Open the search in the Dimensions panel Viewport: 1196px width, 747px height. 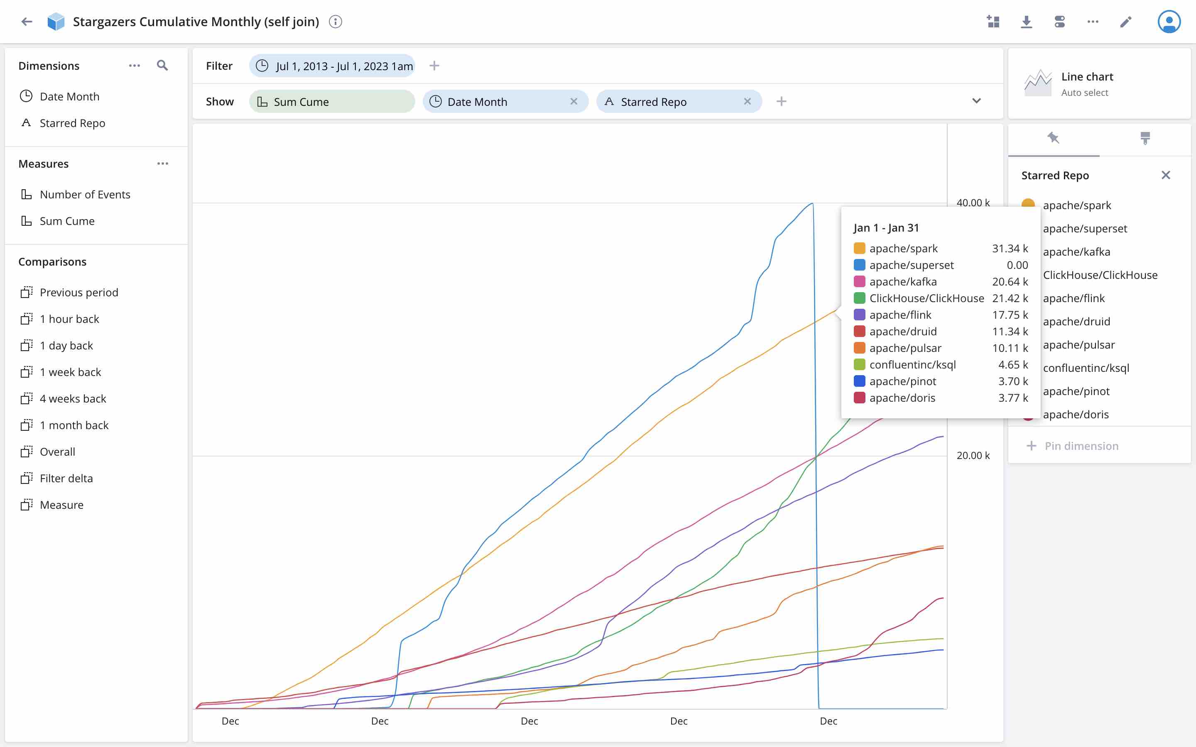(x=162, y=65)
